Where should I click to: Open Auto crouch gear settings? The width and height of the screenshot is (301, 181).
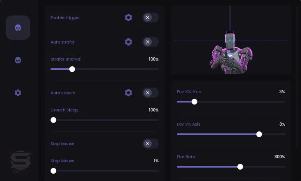pos(128,93)
